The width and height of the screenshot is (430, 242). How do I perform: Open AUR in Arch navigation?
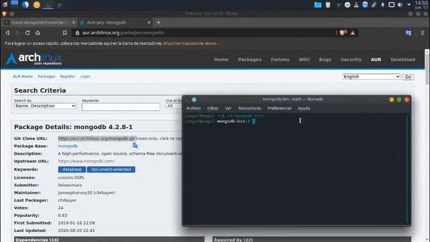pos(376,60)
